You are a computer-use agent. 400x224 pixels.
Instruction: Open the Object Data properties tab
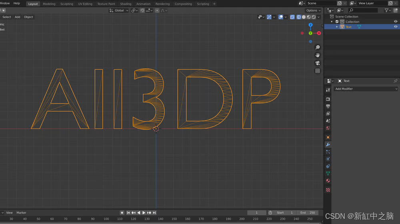pos(328,173)
